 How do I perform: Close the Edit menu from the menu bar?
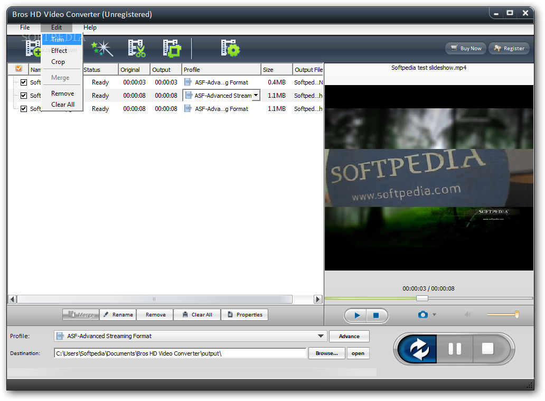pos(57,27)
